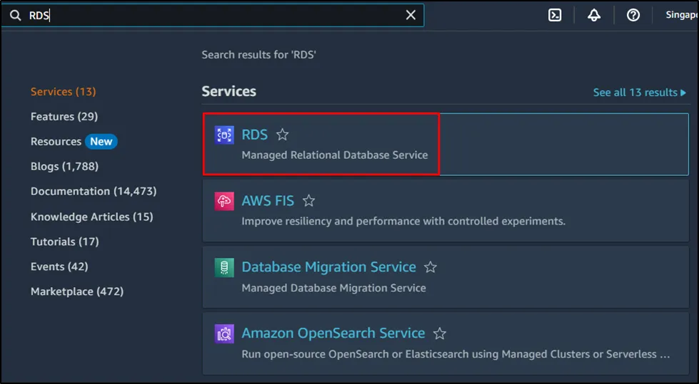Clear the search box with the X
Viewport: 699px width, 384px height.
coord(411,15)
